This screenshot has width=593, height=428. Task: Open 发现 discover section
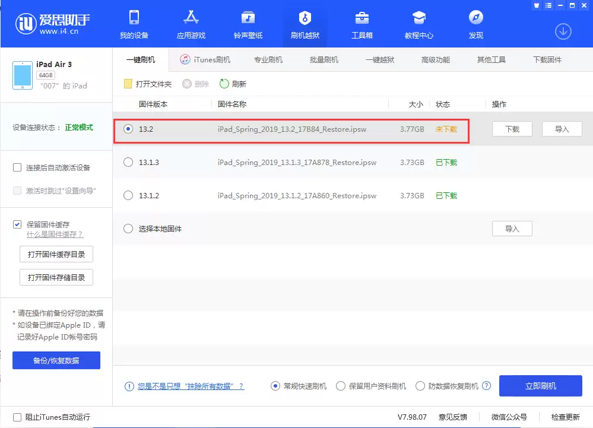pos(475,24)
